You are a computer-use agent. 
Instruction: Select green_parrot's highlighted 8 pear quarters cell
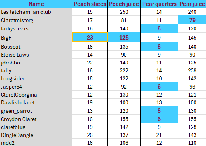(x=159, y=110)
